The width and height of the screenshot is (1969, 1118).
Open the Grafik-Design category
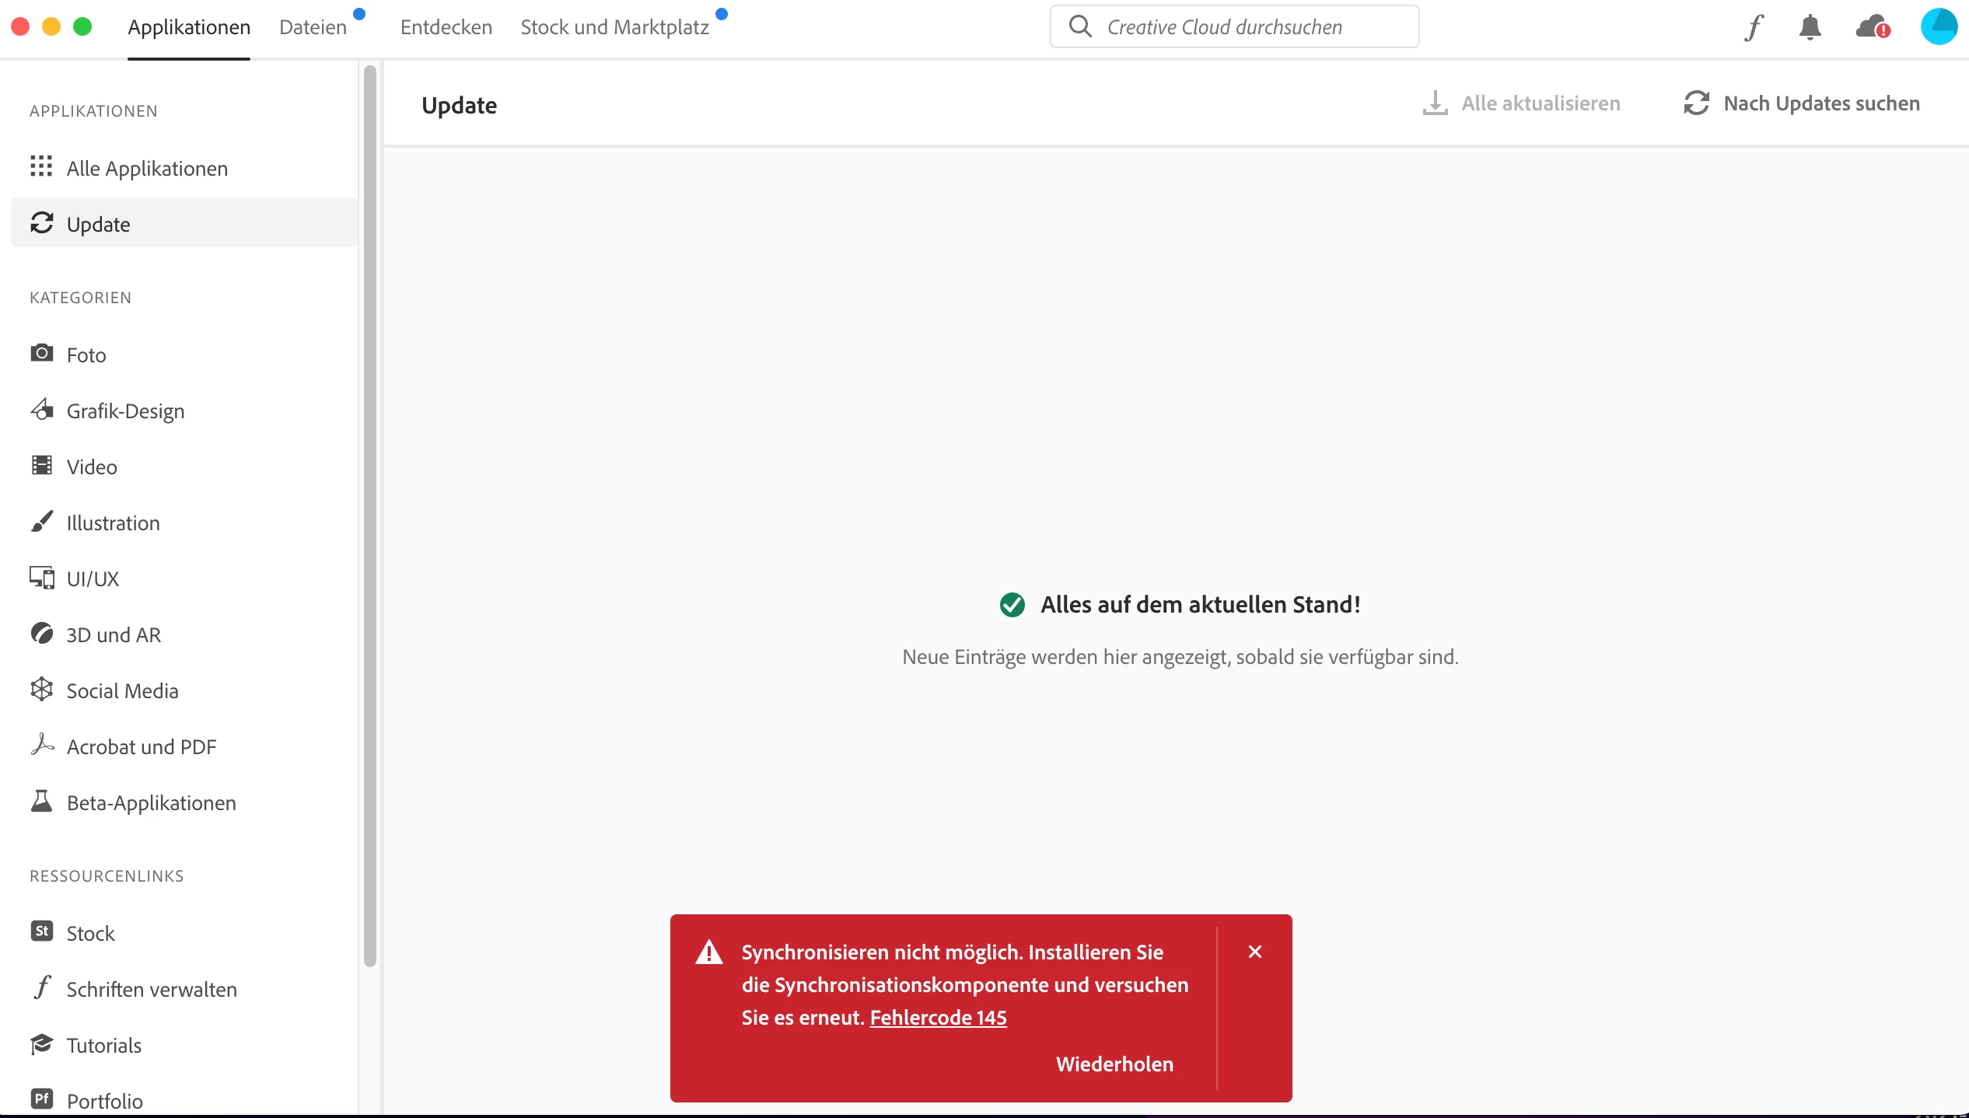[x=124, y=411]
